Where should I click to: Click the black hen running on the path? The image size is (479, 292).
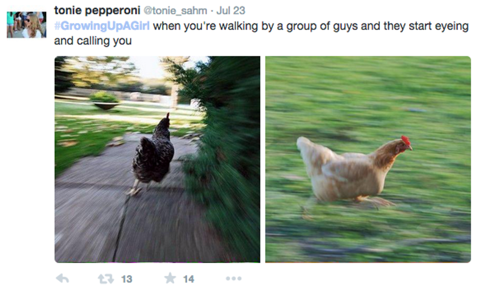click(152, 154)
